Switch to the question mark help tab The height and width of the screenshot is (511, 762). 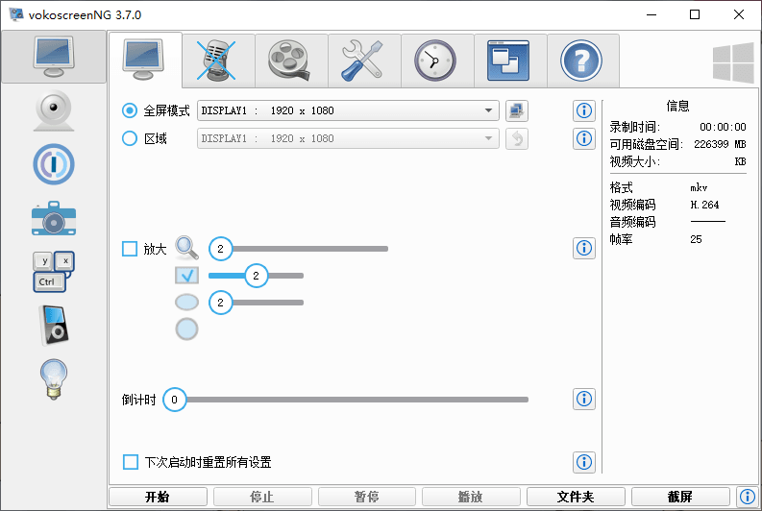(583, 61)
